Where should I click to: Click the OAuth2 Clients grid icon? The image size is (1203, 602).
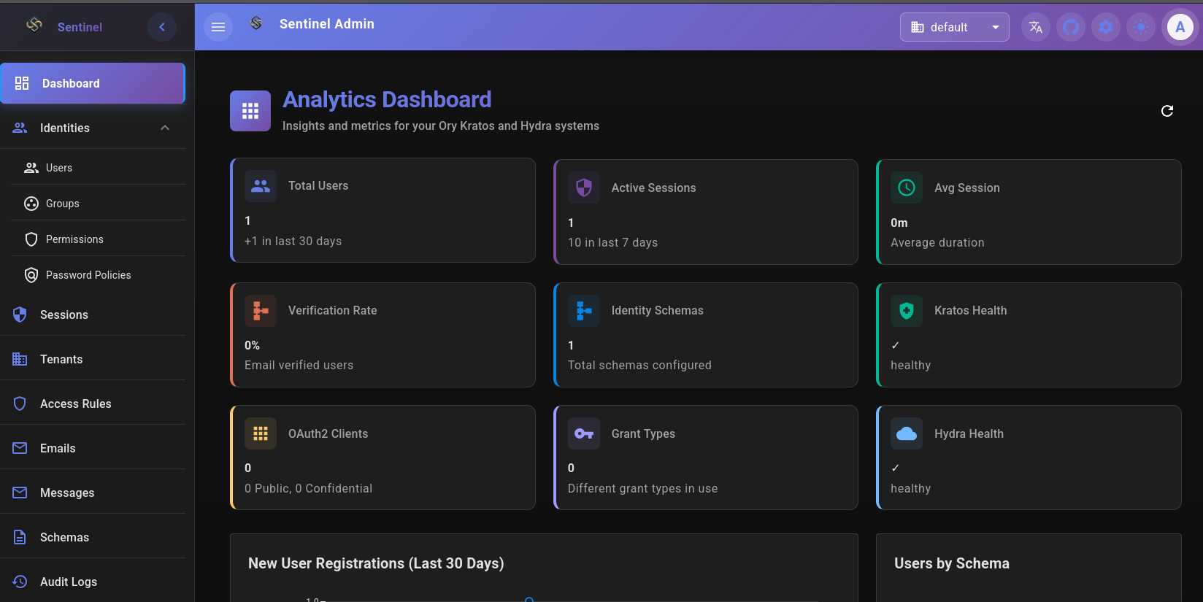point(261,433)
